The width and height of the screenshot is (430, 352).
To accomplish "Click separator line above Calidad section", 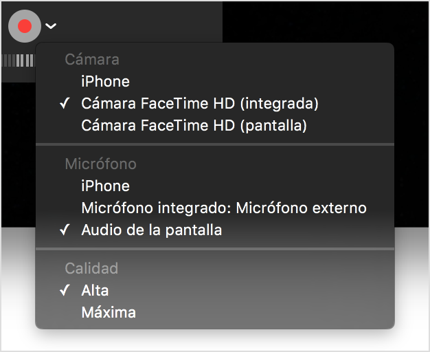I will 215,249.
